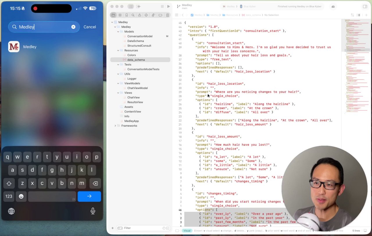
Task: Collapse the root Medley project disclosure
Action: point(112,22)
